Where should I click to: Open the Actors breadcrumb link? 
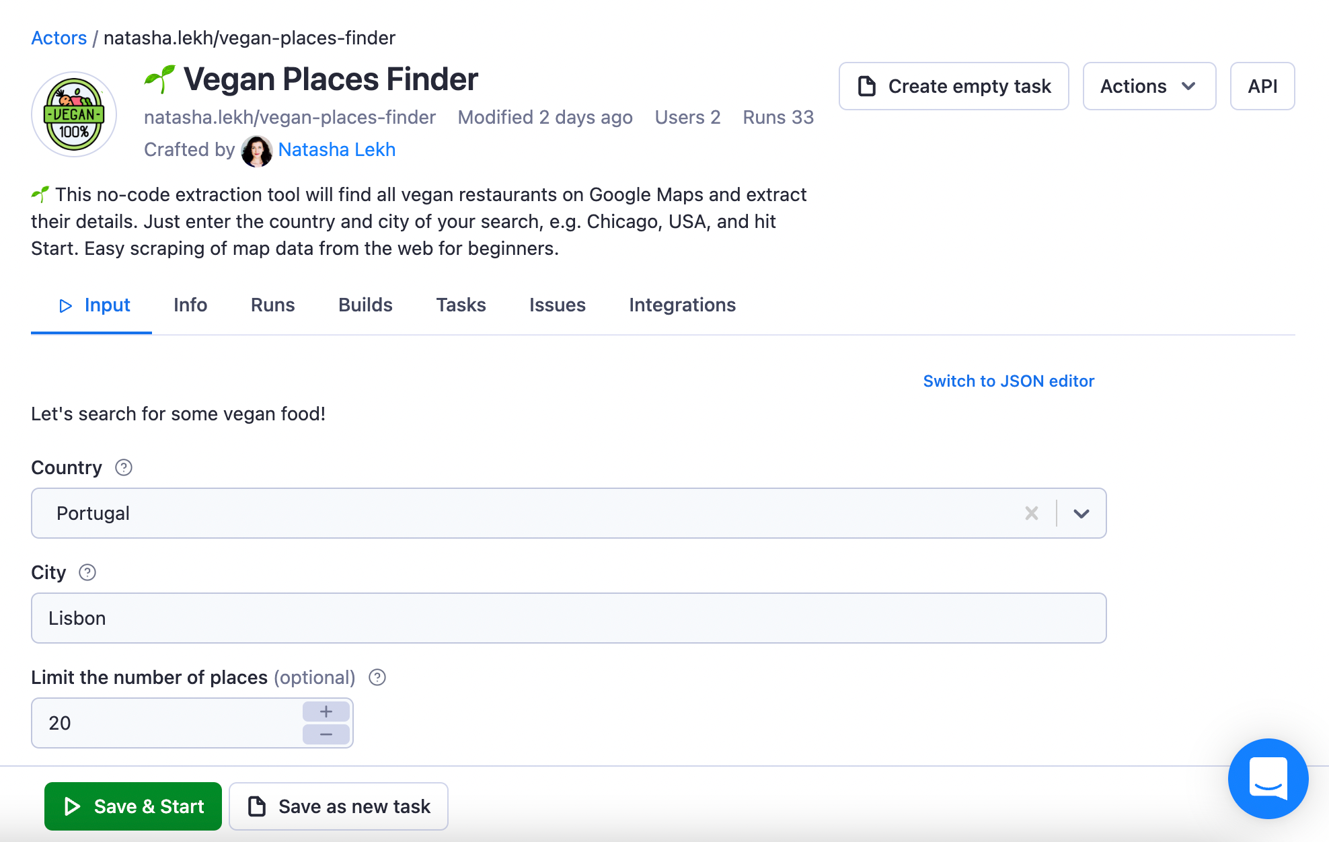59,38
